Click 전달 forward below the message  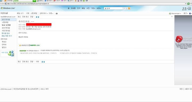pos(32,62)
